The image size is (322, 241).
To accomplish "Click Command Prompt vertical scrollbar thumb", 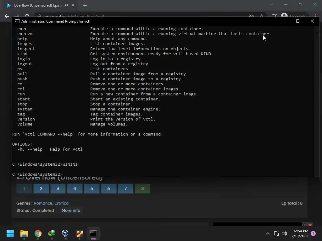I will 317,34.
